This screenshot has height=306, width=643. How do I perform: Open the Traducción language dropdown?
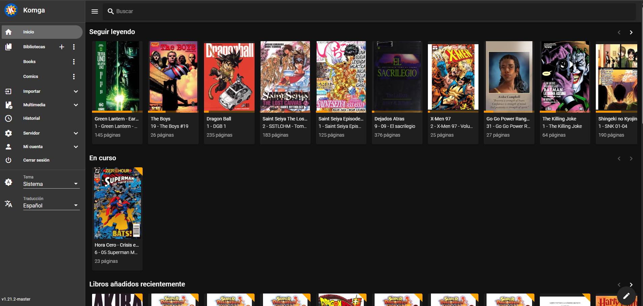(51, 205)
